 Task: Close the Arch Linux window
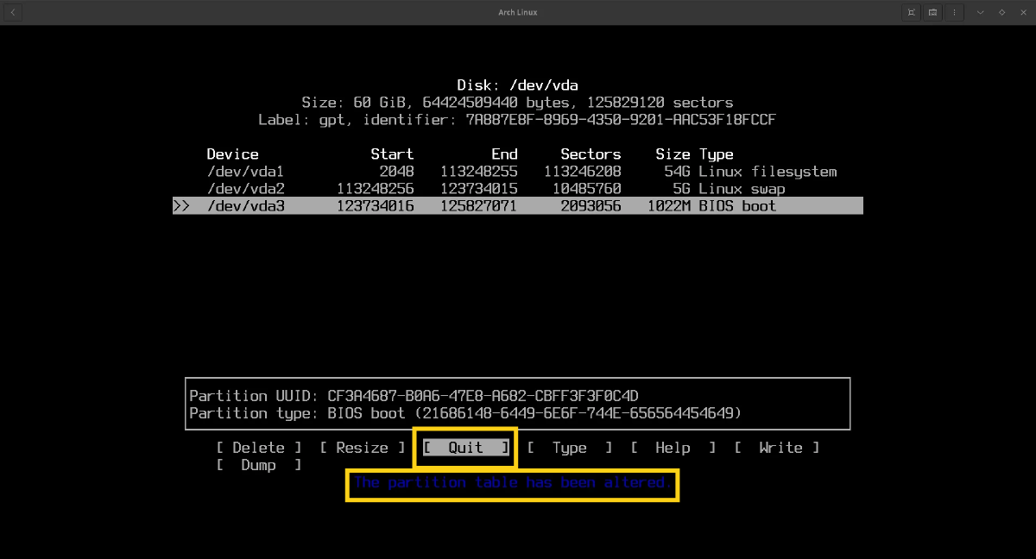tap(1022, 12)
